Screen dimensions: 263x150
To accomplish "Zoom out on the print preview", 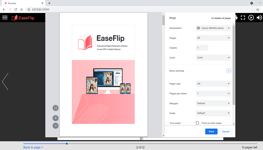I will point(56,125).
